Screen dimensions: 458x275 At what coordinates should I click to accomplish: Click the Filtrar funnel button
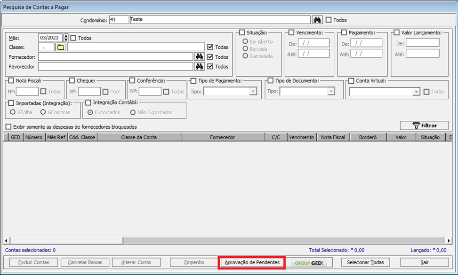(424, 126)
